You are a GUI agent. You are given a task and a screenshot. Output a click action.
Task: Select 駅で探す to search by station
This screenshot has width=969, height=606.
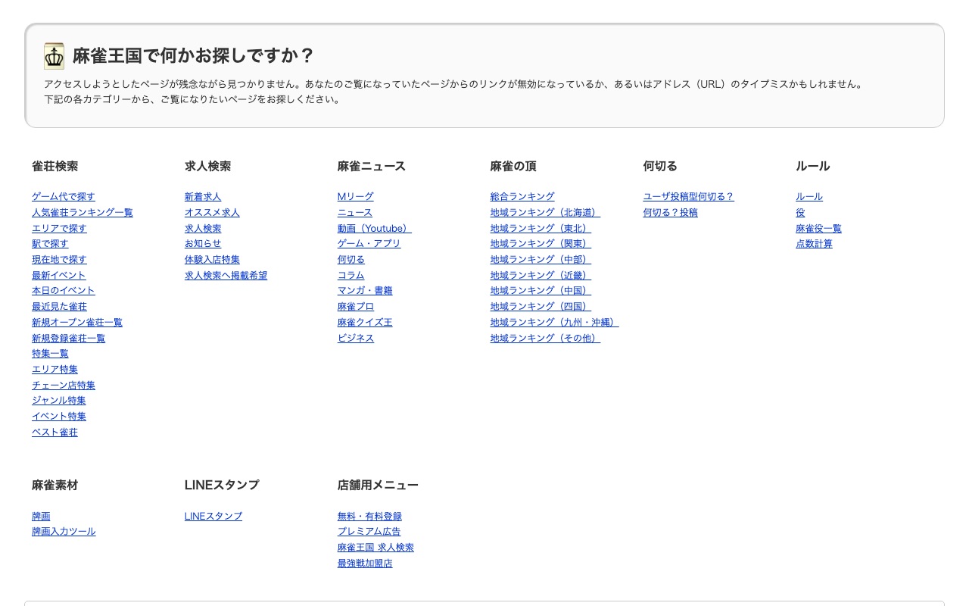tap(50, 243)
